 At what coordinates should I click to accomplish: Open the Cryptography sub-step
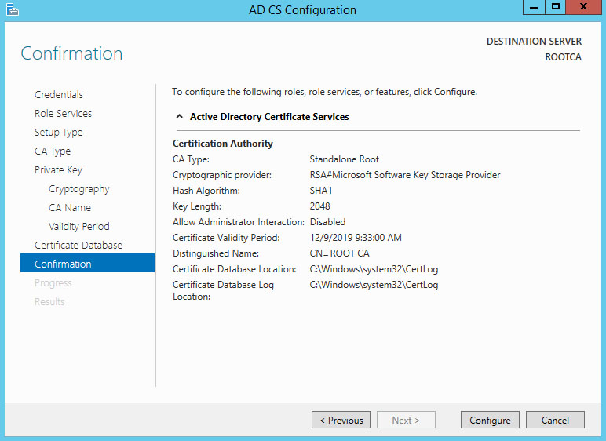tap(78, 189)
